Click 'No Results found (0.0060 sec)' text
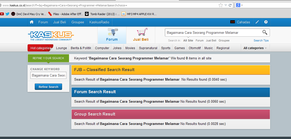Viewport: 291px width, 139px height. click(203, 102)
